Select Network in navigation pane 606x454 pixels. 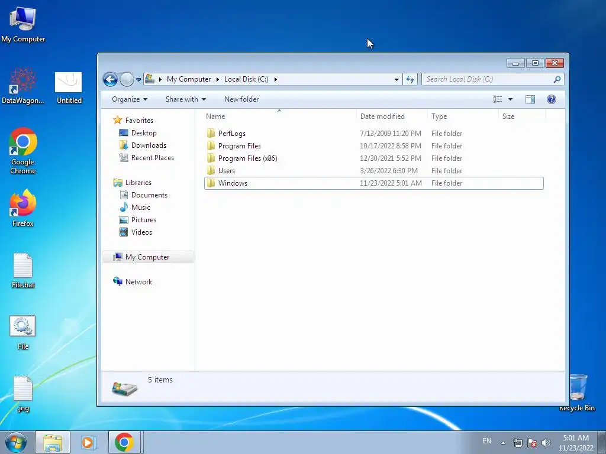tap(138, 282)
